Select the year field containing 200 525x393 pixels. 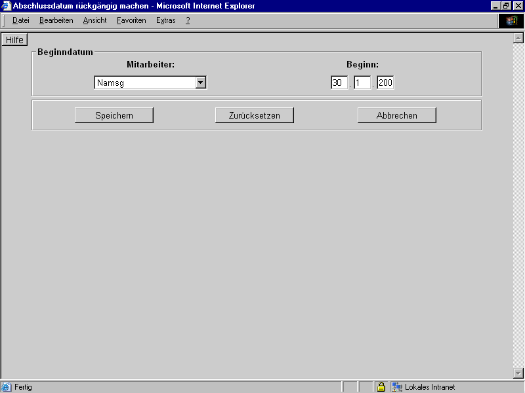coord(387,82)
